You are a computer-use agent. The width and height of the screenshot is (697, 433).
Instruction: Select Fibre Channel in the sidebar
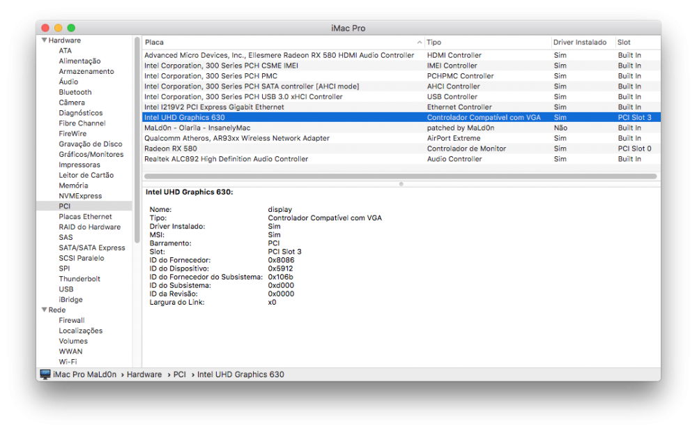82,123
